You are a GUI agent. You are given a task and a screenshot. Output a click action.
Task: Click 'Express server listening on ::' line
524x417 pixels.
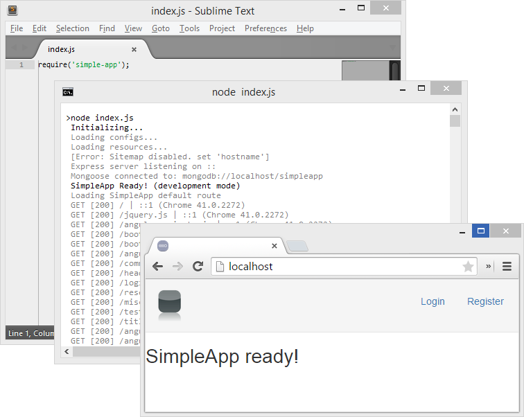[x=143, y=166]
